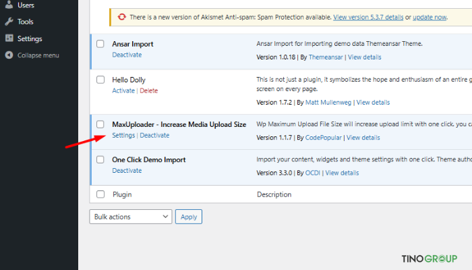Tick the MaxUploader plugin checkbox
Image resolution: width=472 pixels, height=270 pixels.
pos(100,124)
